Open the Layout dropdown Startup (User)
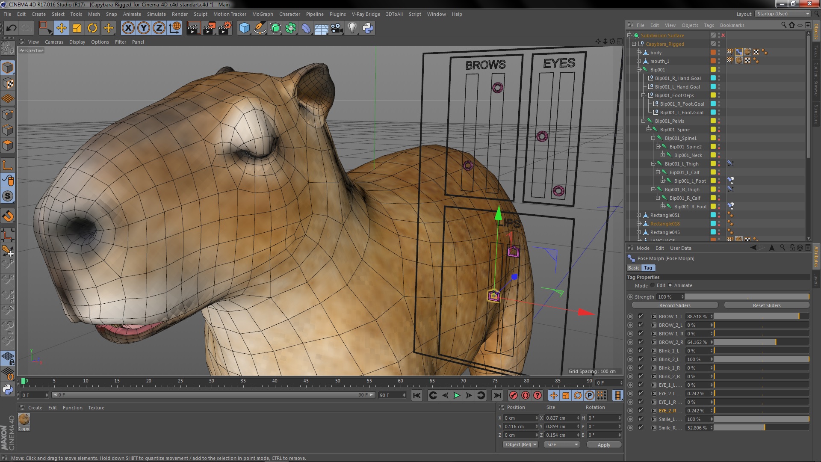Screen dimensions: 821x462 (x=783, y=14)
